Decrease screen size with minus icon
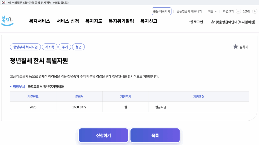Viewport: 259px width, 145px height. (238, 11)
